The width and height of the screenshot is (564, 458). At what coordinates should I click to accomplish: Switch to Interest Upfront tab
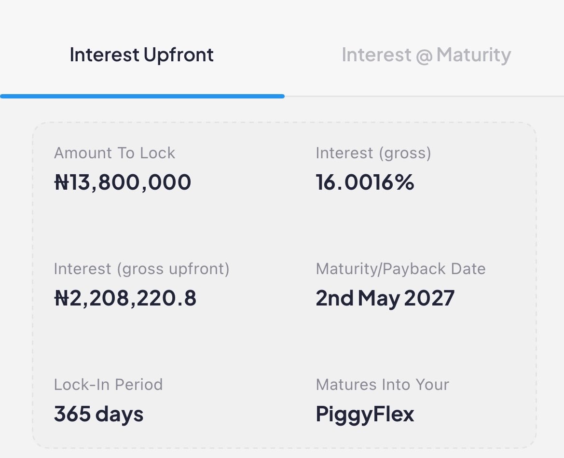point(142,55)
